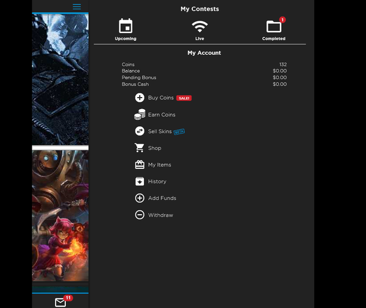The width and height of the screenshot is (366, 308).
Task: Open the Upcoming contests calendar icon
Action: tap(126, 26)
